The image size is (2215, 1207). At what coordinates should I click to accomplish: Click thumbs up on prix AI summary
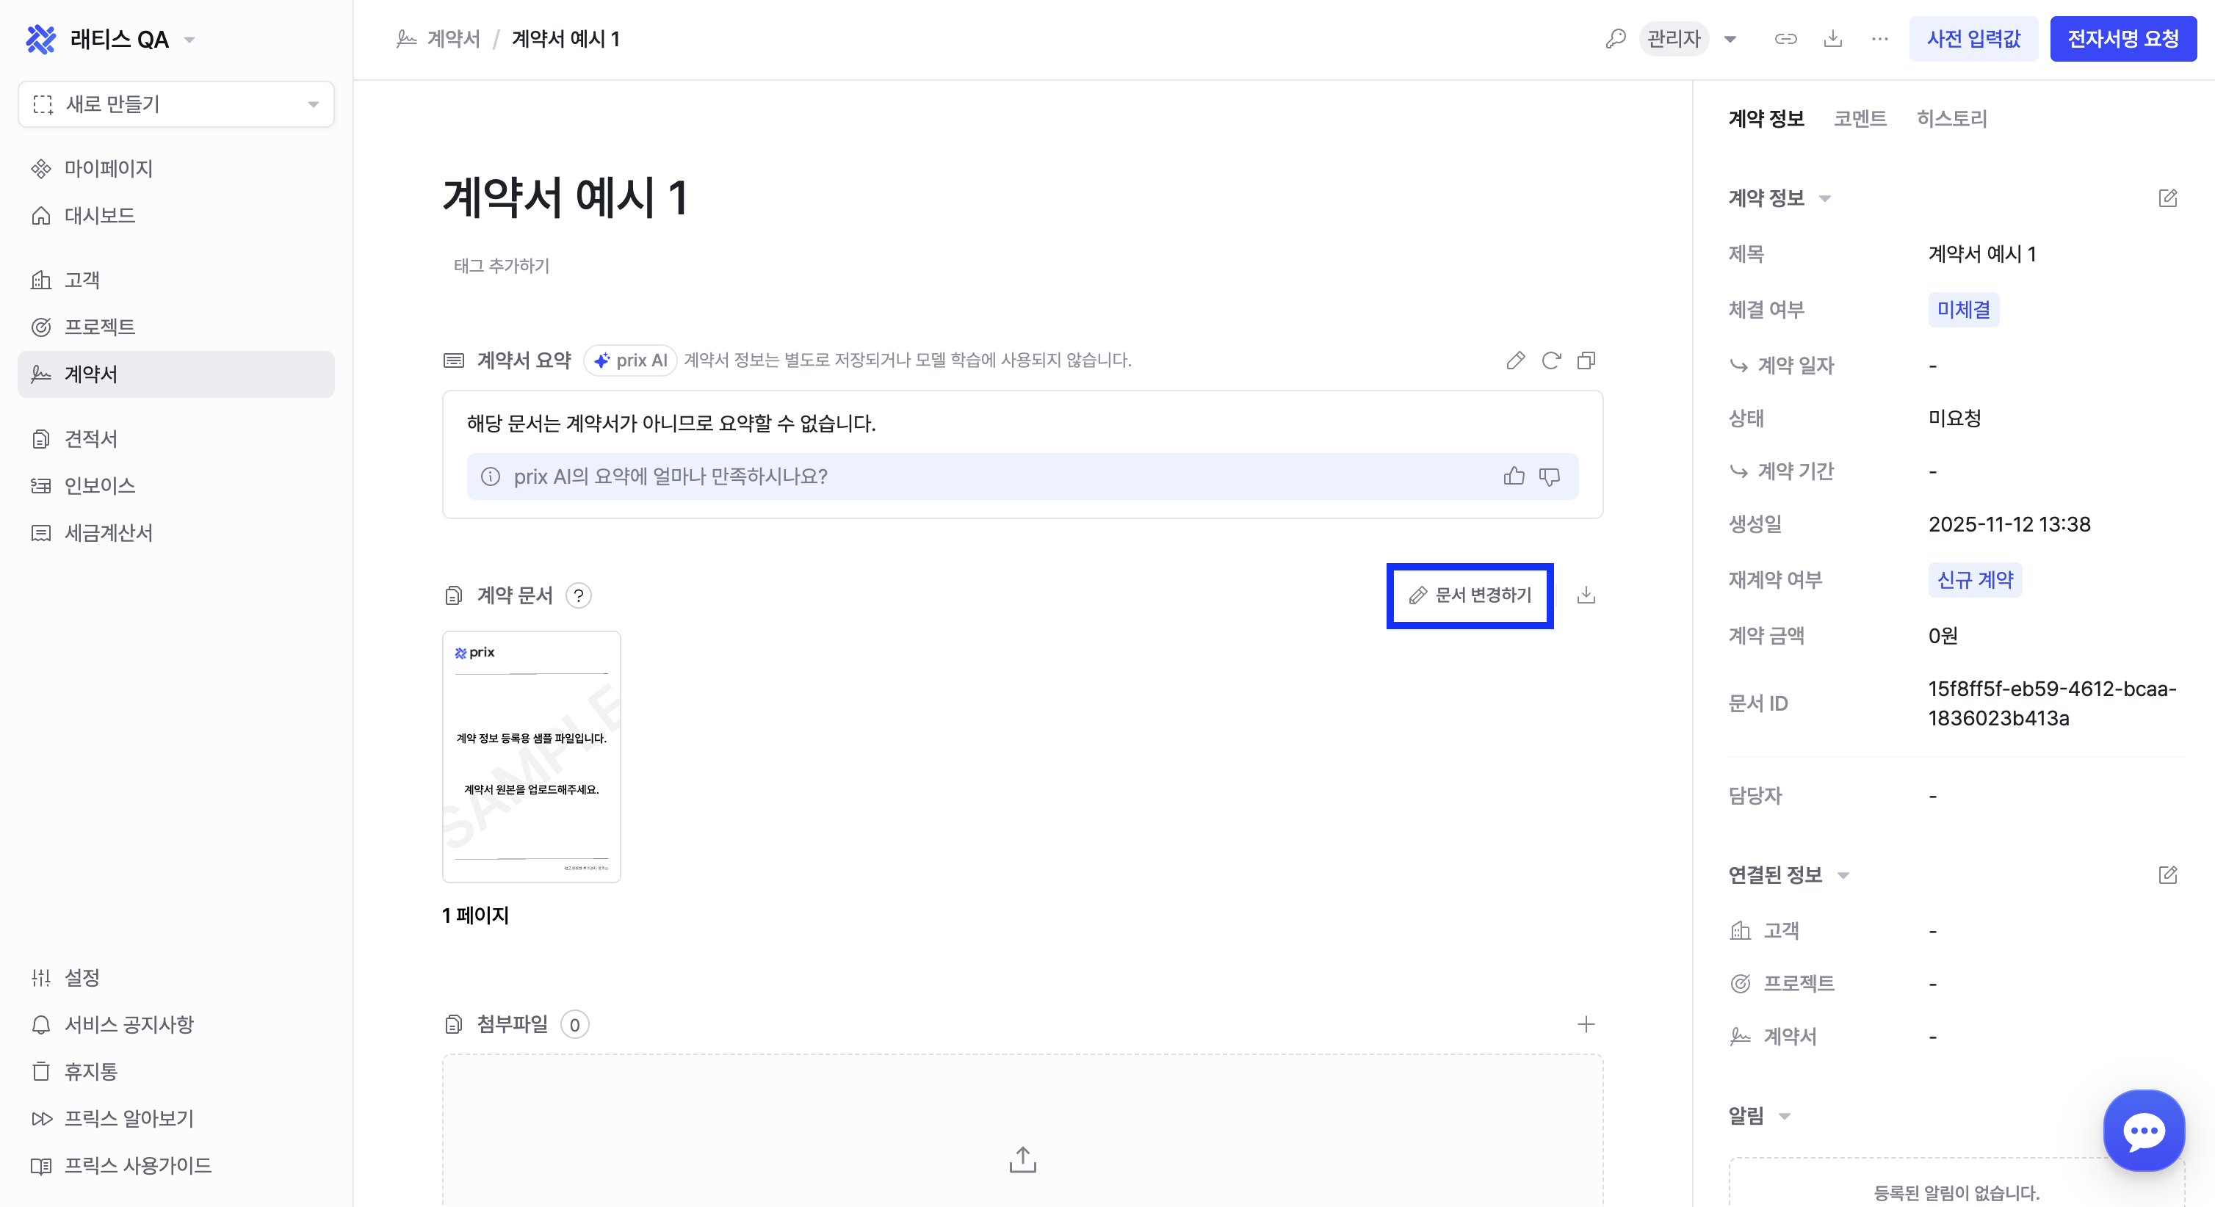(x=1514, y=476)
